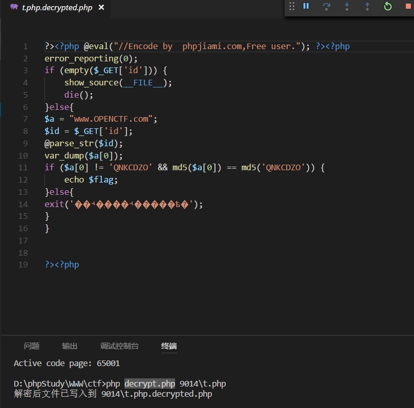Click line number 19 in the gutter
The height and width of the screenshot is (408, 414).
click(x=23, y=264)
